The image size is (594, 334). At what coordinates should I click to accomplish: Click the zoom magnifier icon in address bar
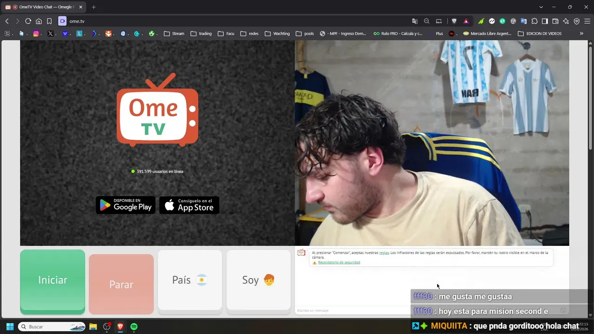click(426, 21)
